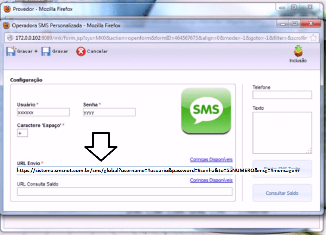Click the Firefox icon on the SMS window titlebar
The width and height of the screenshot is (326, 235).
pyautogui.click(x=7, y=25)
